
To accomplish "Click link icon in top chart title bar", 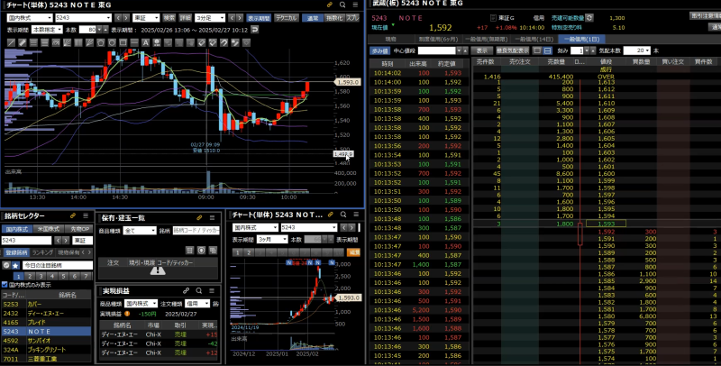I will 330,5.
